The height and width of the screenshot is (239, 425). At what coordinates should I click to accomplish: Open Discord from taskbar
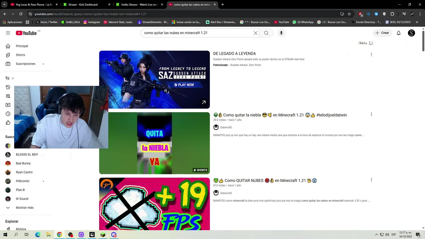[114, 235]
